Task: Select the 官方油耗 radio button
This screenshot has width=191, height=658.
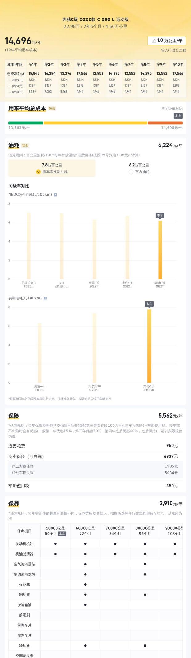Action: [131, 172]
